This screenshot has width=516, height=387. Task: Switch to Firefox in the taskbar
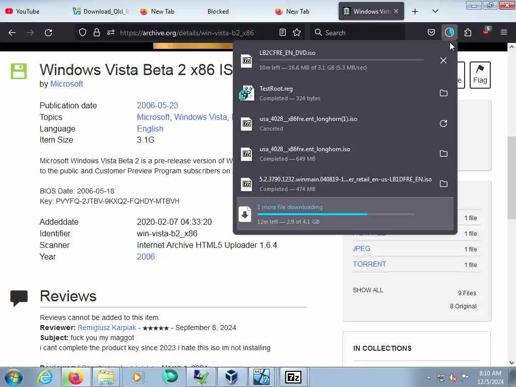[76, 377]
